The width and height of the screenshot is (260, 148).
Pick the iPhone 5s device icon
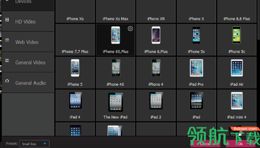[x=196, y=35]
